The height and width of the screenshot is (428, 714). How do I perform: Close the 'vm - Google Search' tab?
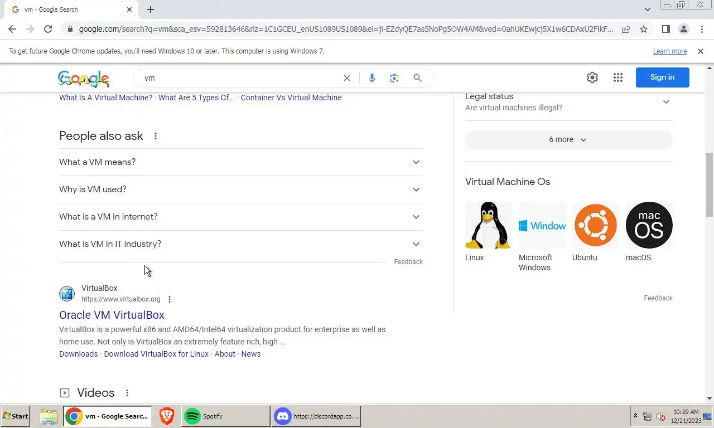(x=129, y=9)
